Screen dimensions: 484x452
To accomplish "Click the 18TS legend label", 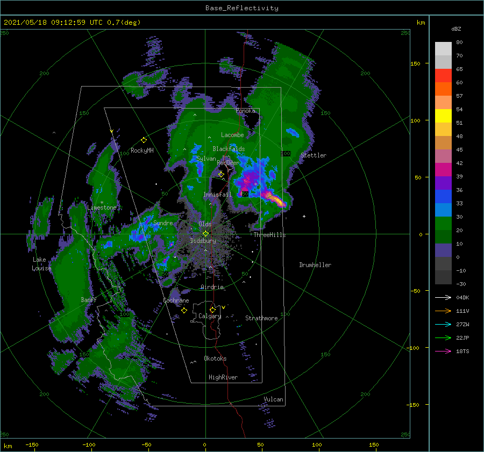I will [462, 351].
